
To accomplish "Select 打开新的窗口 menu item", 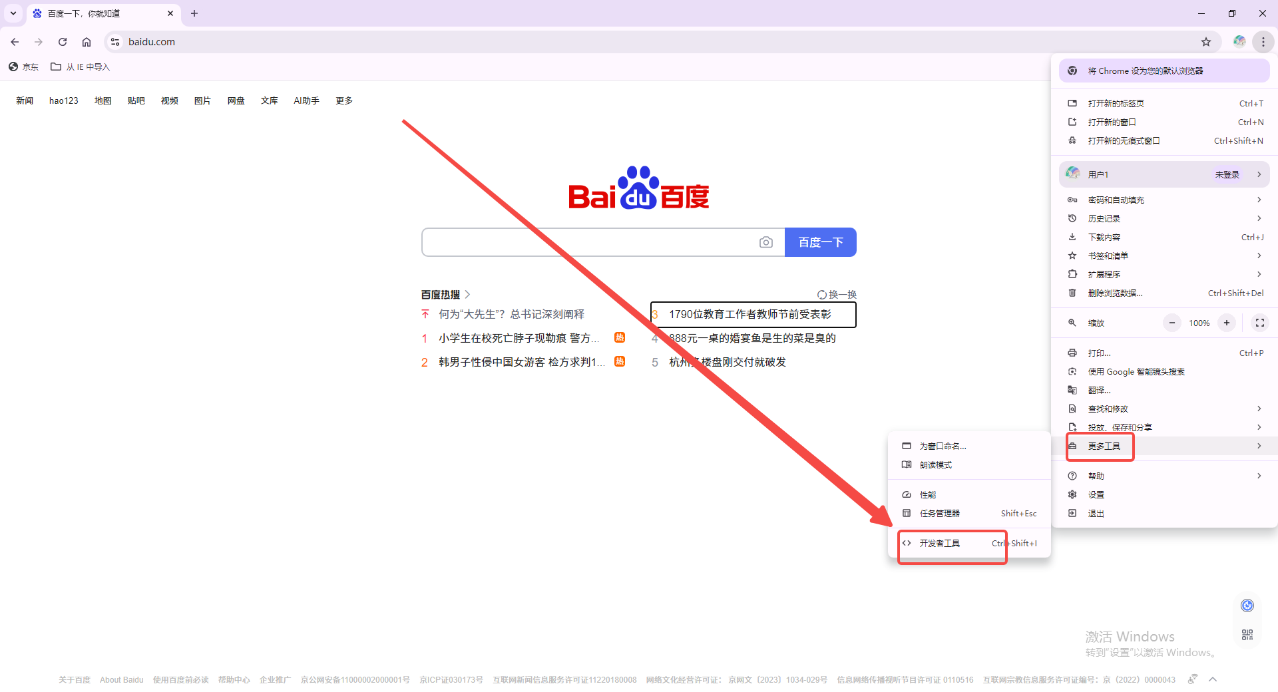I will pos(1164,122).
